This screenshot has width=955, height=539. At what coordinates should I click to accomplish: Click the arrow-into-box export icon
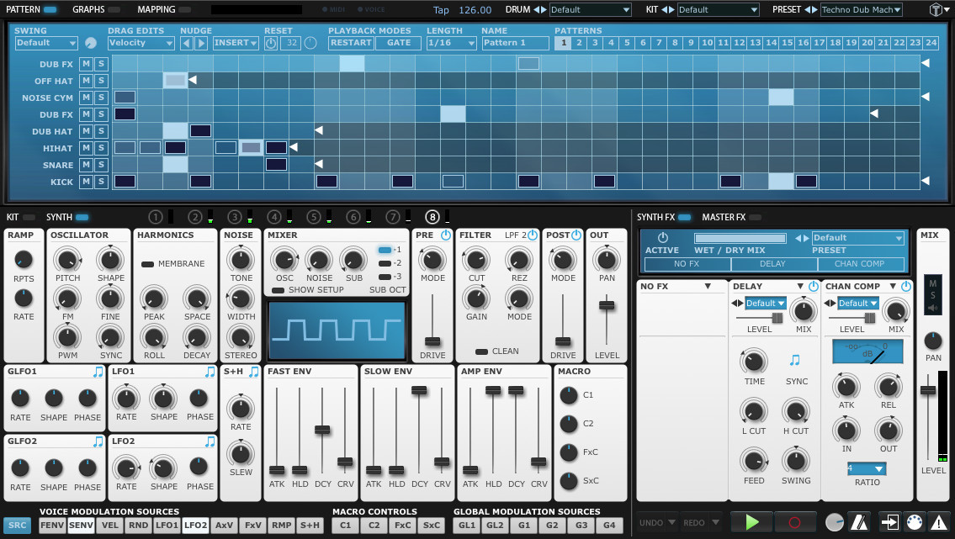click(889, 522)
